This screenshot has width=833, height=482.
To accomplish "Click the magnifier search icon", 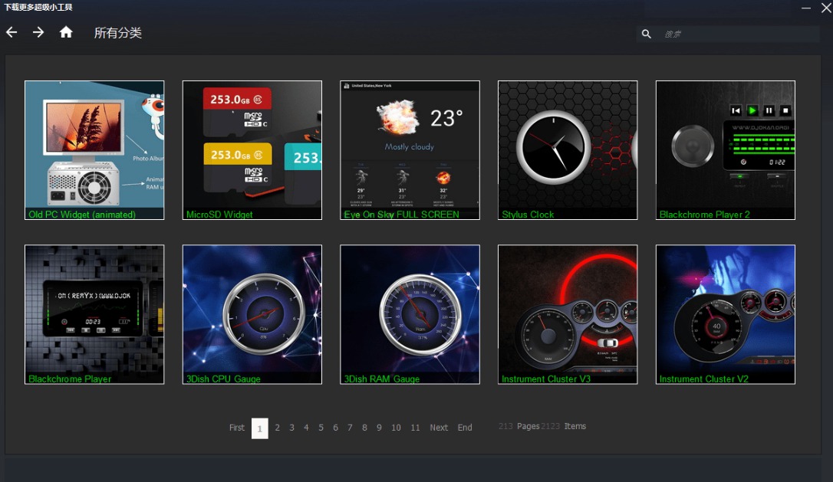I will pyautogui.click(x=645, y=34).
